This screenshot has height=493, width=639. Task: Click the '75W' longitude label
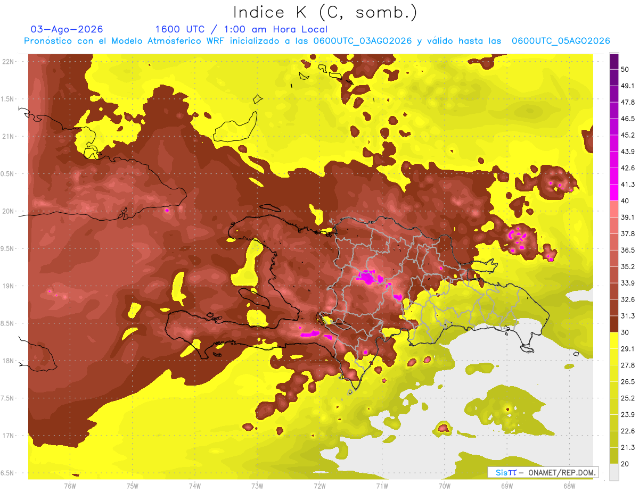pyautogui.click(x=133, y=486)
